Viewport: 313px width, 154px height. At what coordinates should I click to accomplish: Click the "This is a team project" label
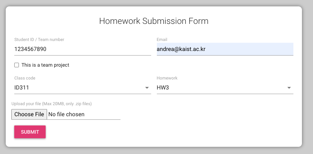point(45,65)
